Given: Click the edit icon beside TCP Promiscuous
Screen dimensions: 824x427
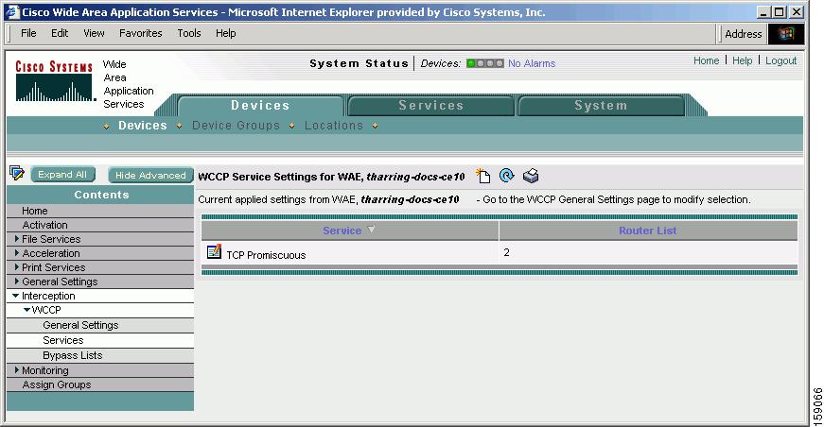Looking at the screenshot, I should pyautogui.click(x=214, y=252).
